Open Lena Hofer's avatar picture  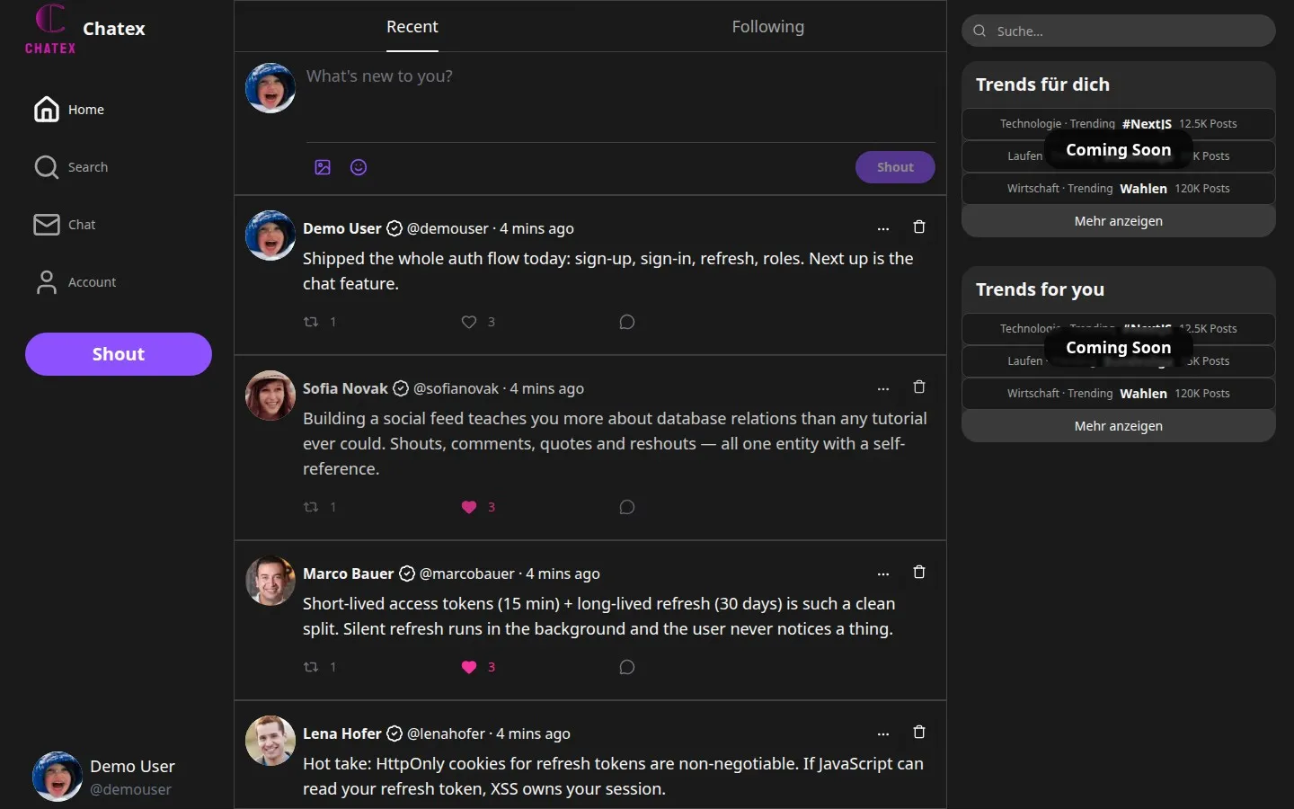pos(270,741)
